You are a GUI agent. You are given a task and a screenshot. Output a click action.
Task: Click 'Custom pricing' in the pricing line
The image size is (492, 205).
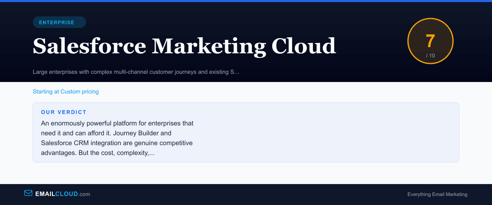coord(80,91)
